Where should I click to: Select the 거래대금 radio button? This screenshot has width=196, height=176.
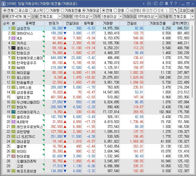coord(84,10)
